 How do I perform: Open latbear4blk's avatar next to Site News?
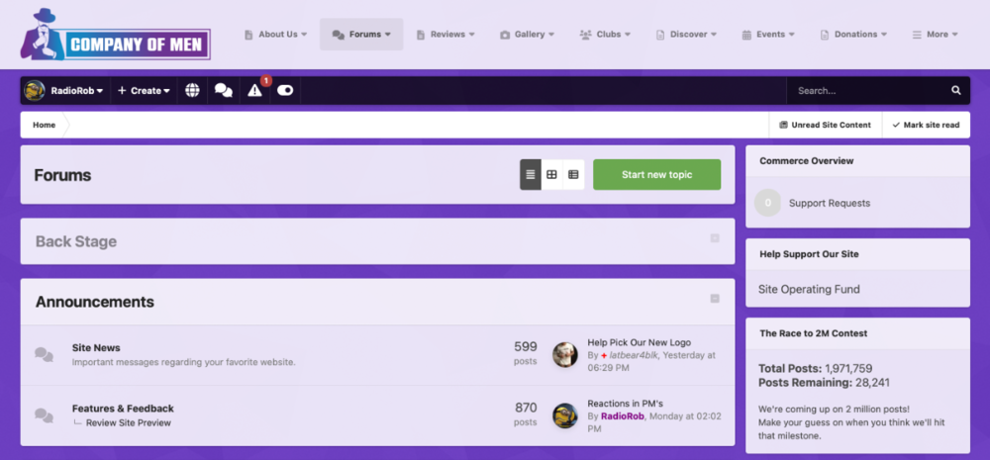point(564,354)
